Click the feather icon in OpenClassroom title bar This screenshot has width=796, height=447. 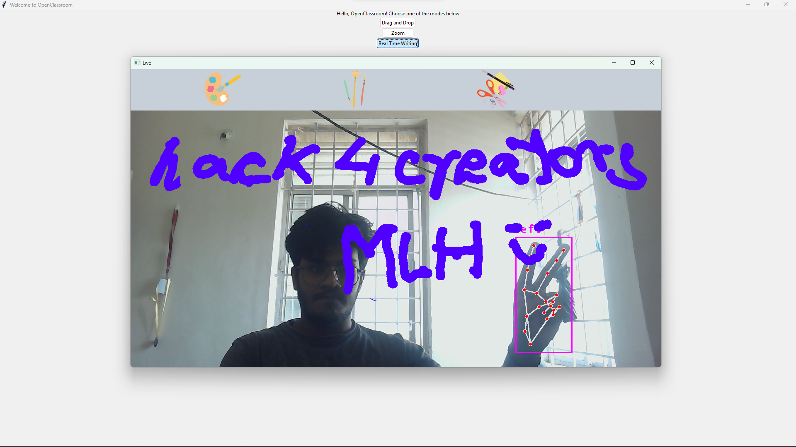click(x=4, y=5)
